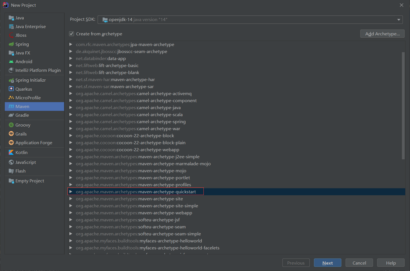This screenshot has height=271, width=410.
Task: Click the Cancel button
Action: 359,263
